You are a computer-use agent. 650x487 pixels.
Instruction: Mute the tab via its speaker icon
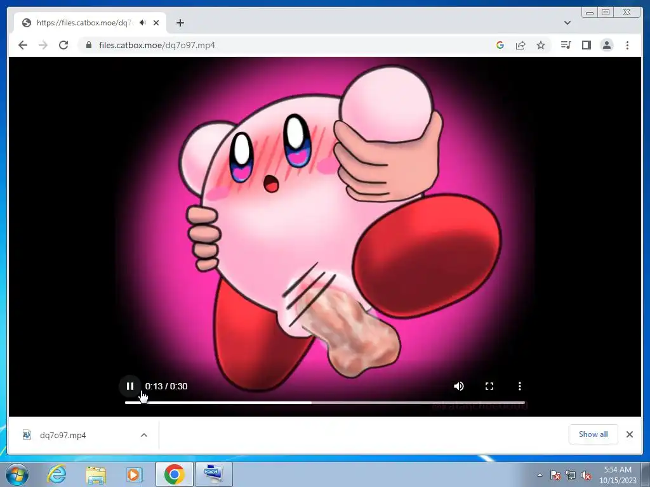click(x=143, y=23)
